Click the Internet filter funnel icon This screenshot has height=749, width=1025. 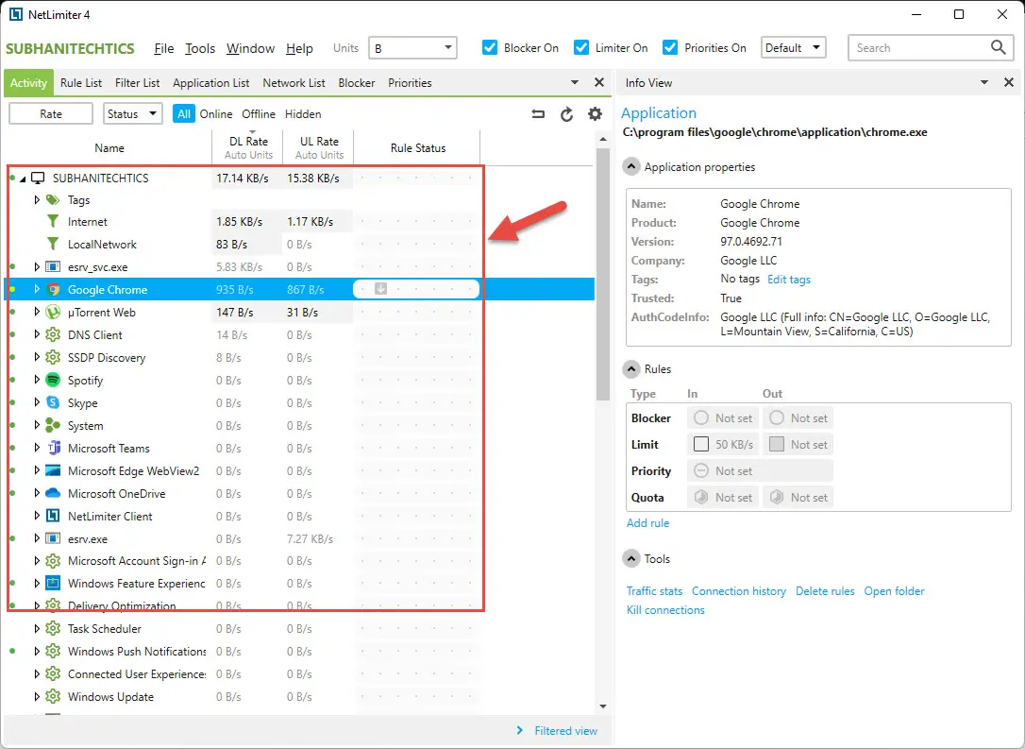pos(53,222)
